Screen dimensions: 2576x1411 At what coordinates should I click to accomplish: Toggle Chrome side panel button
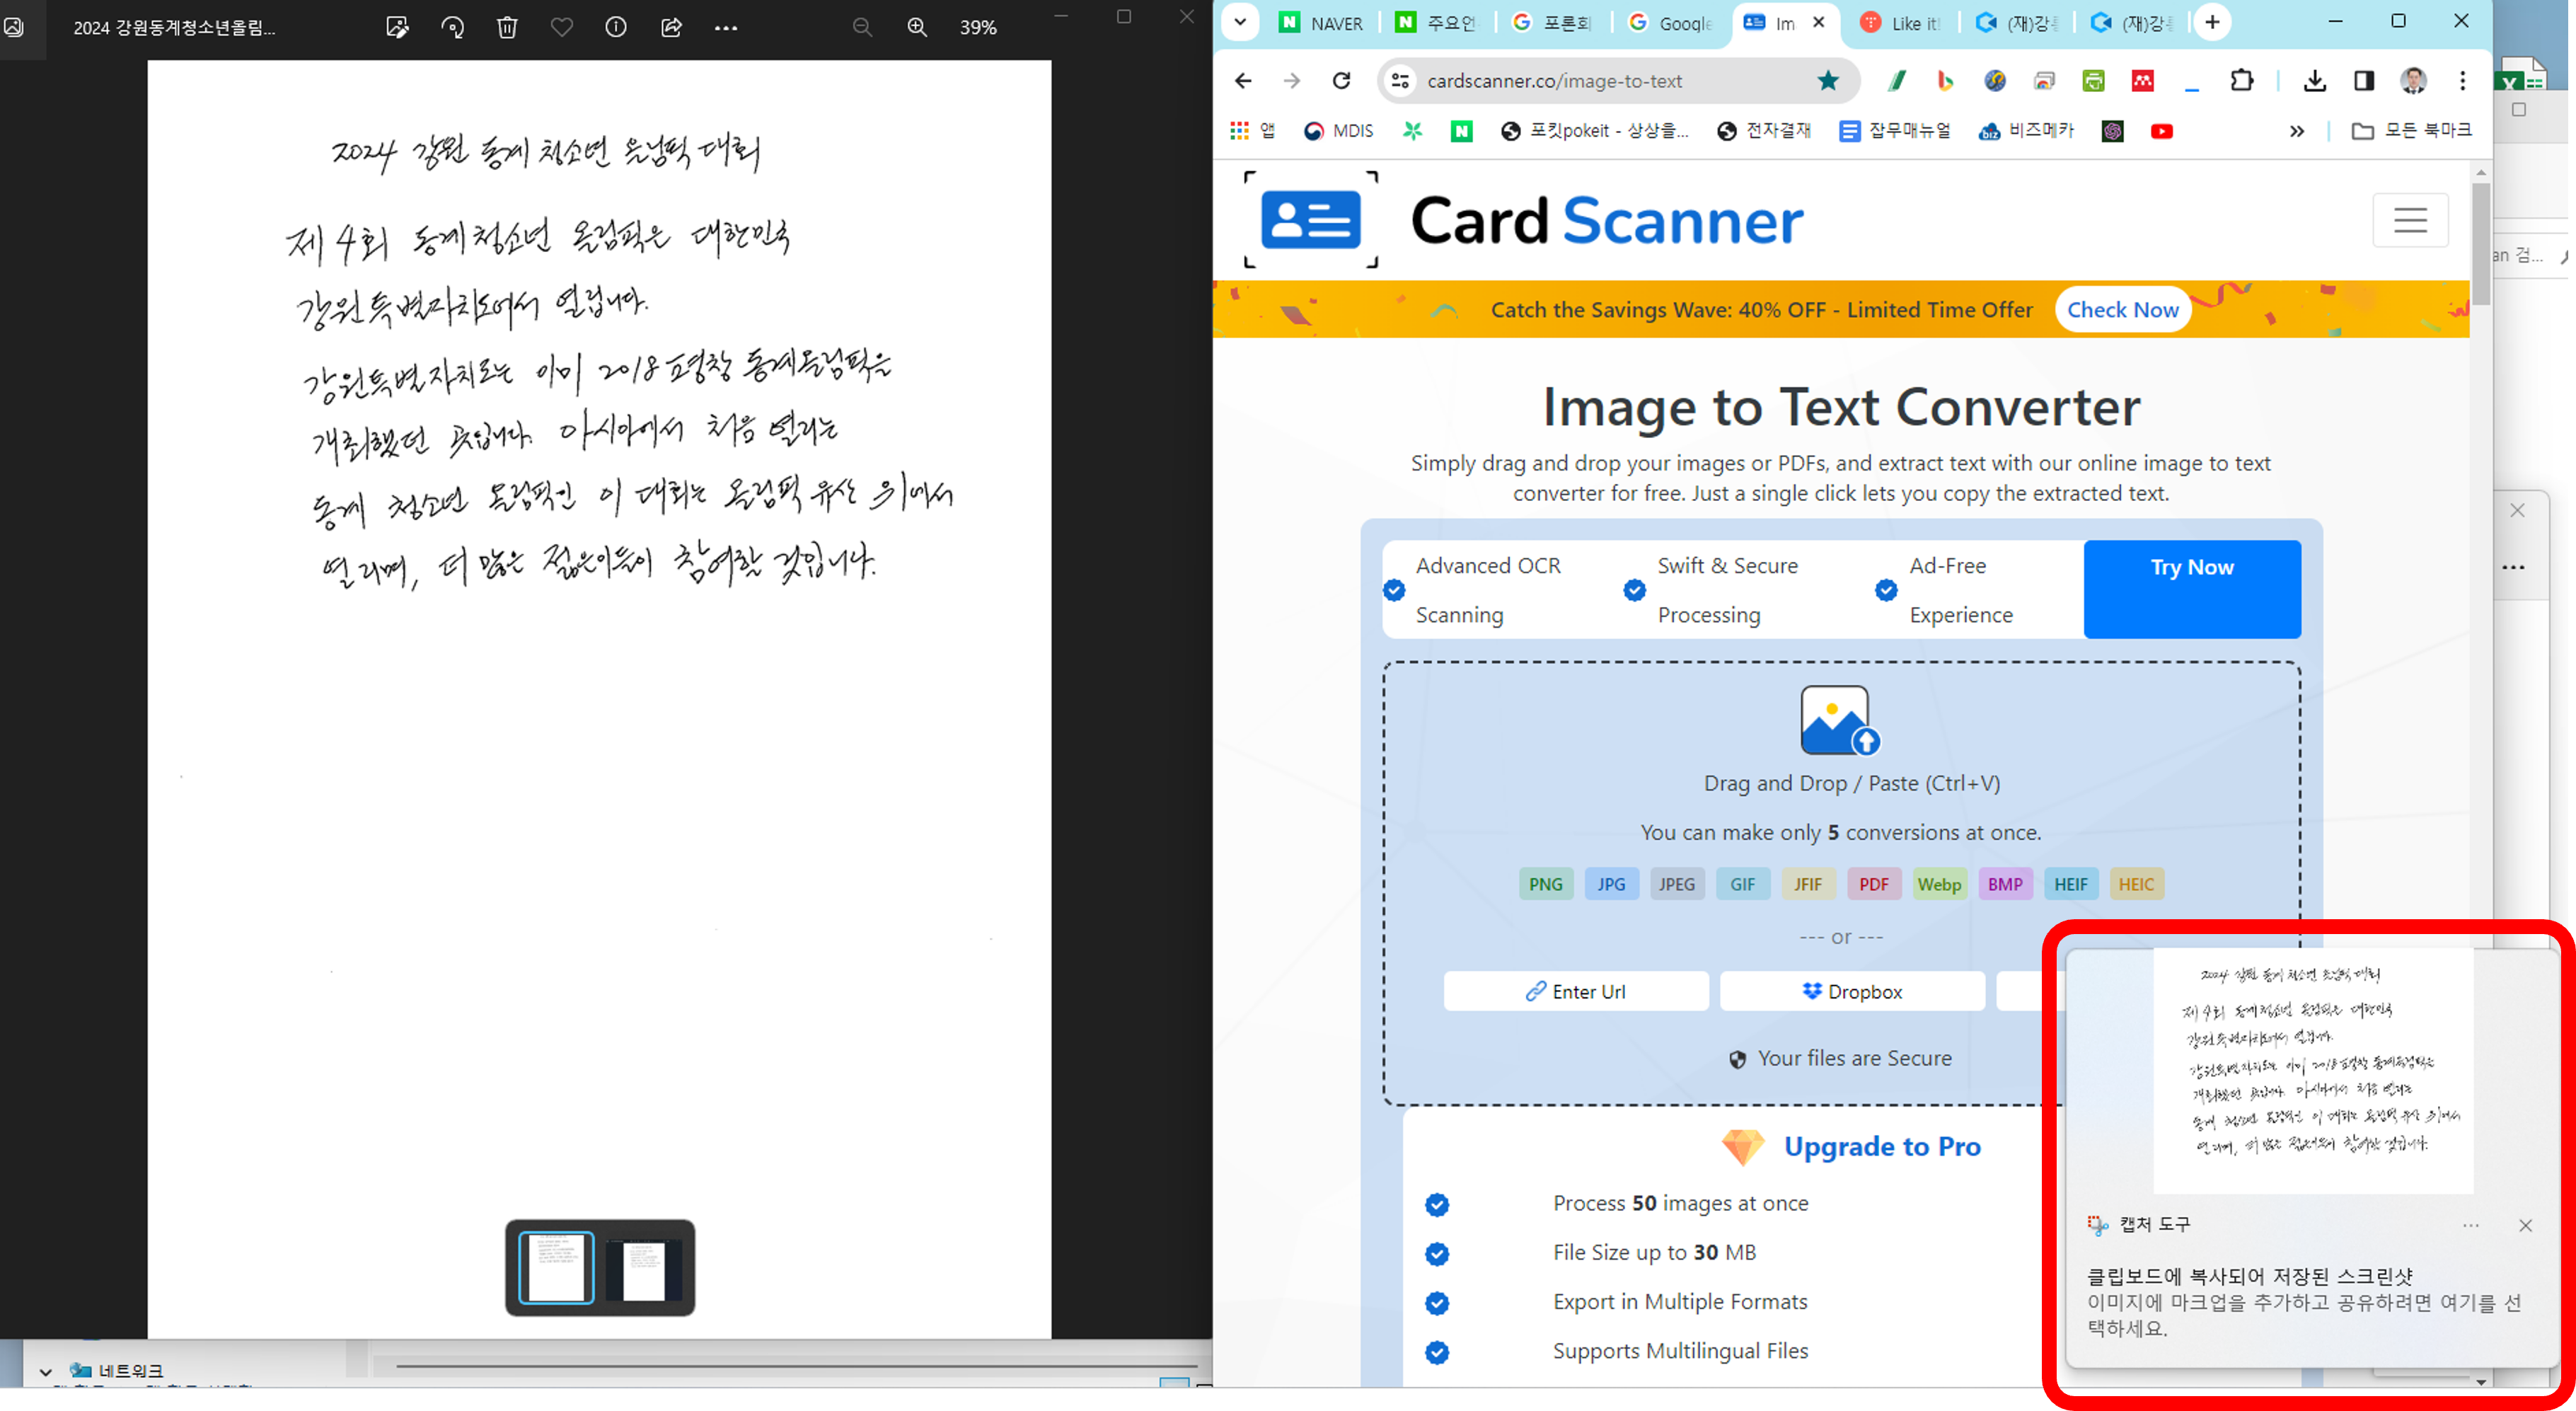2364,81
